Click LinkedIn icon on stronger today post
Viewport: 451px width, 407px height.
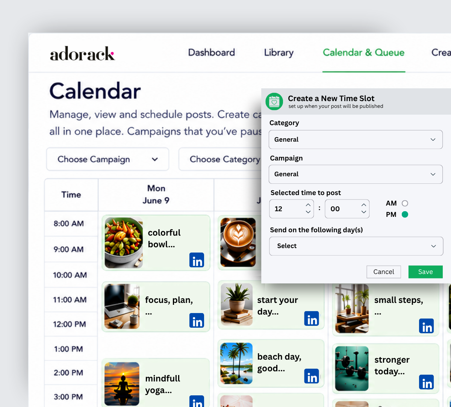tap(427, 382)
